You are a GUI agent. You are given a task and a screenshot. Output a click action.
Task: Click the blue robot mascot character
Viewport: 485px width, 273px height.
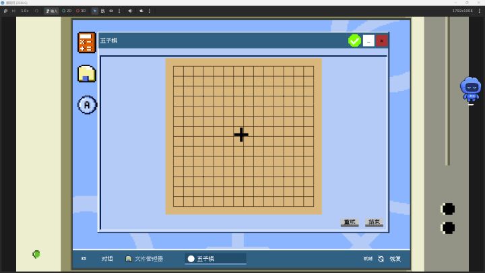click(x=470, y=89)
